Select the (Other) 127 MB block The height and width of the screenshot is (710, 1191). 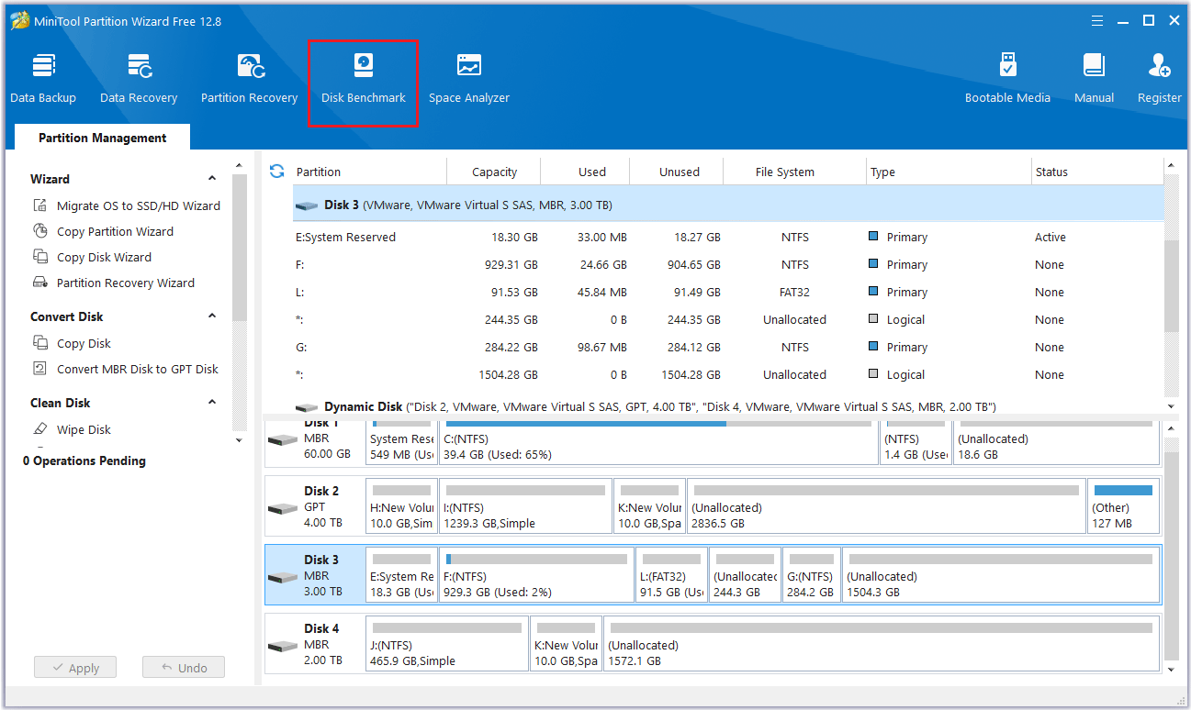(x=1123, y=506)
